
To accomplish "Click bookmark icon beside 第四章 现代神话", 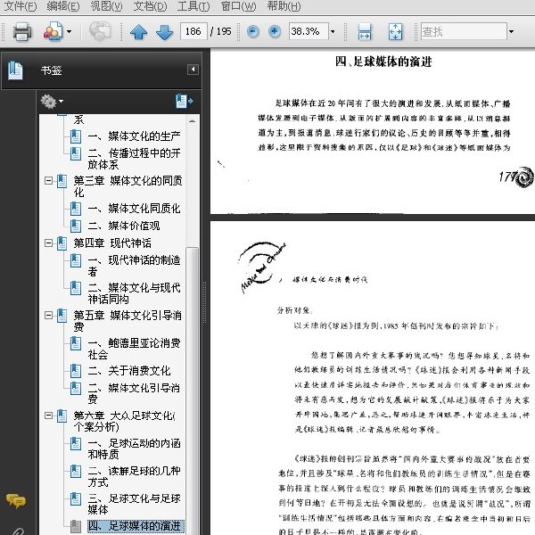I will pos(62,243).
